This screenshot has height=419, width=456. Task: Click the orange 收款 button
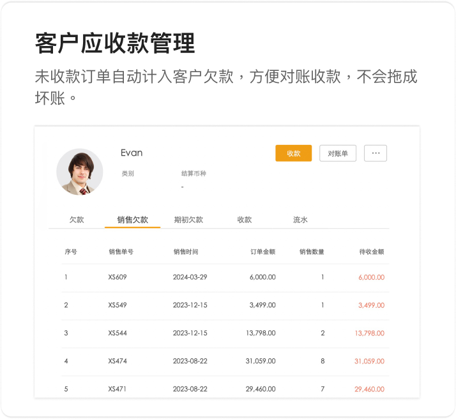(293, 153)
